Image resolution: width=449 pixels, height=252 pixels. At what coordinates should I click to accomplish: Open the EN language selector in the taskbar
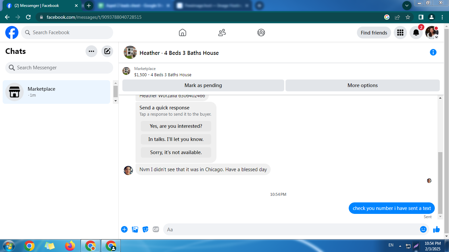coord(391,245)
